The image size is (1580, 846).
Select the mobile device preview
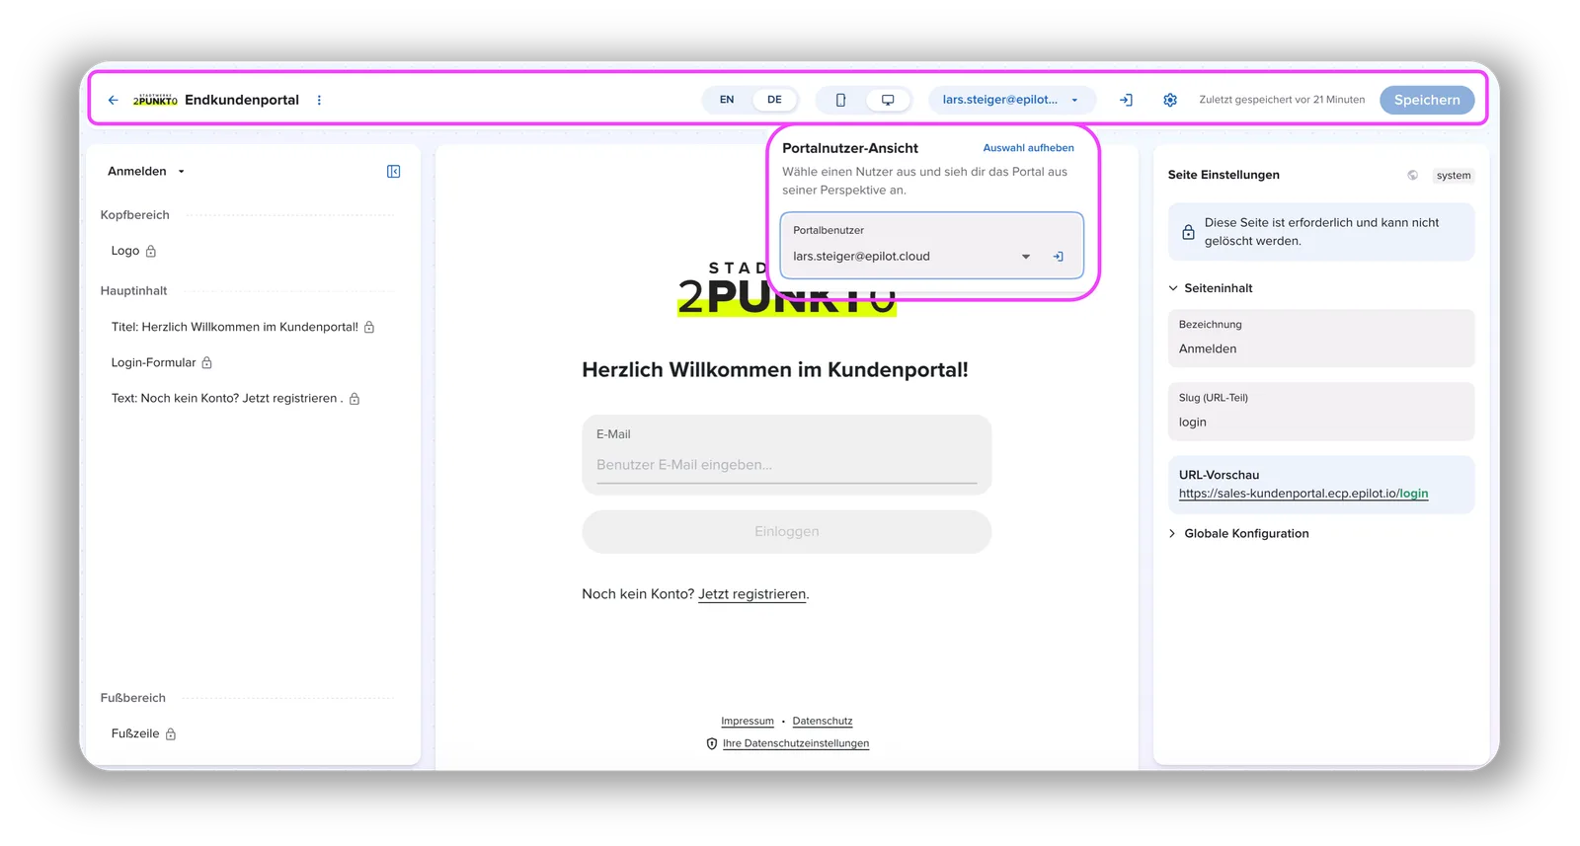pos(840,100)
